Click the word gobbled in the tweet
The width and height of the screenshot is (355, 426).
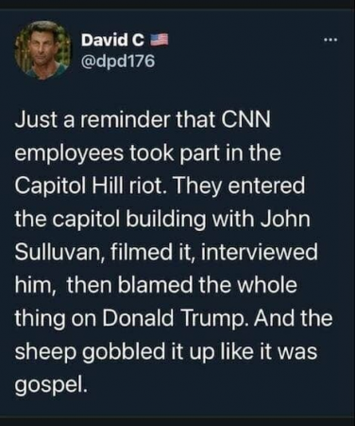[x=125, y=351]
